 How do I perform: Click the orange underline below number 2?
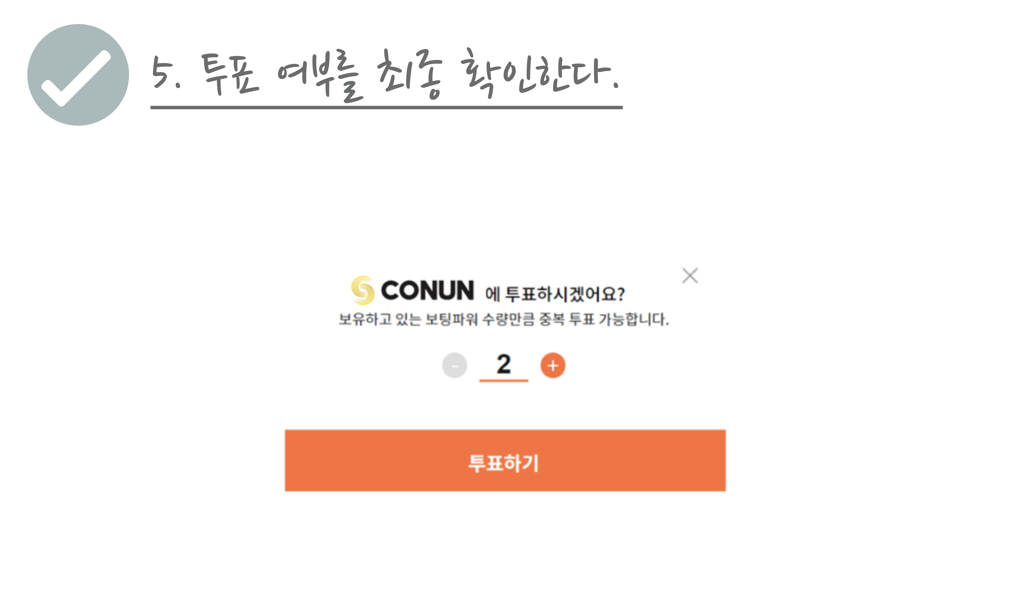click(x=503, y=381)
